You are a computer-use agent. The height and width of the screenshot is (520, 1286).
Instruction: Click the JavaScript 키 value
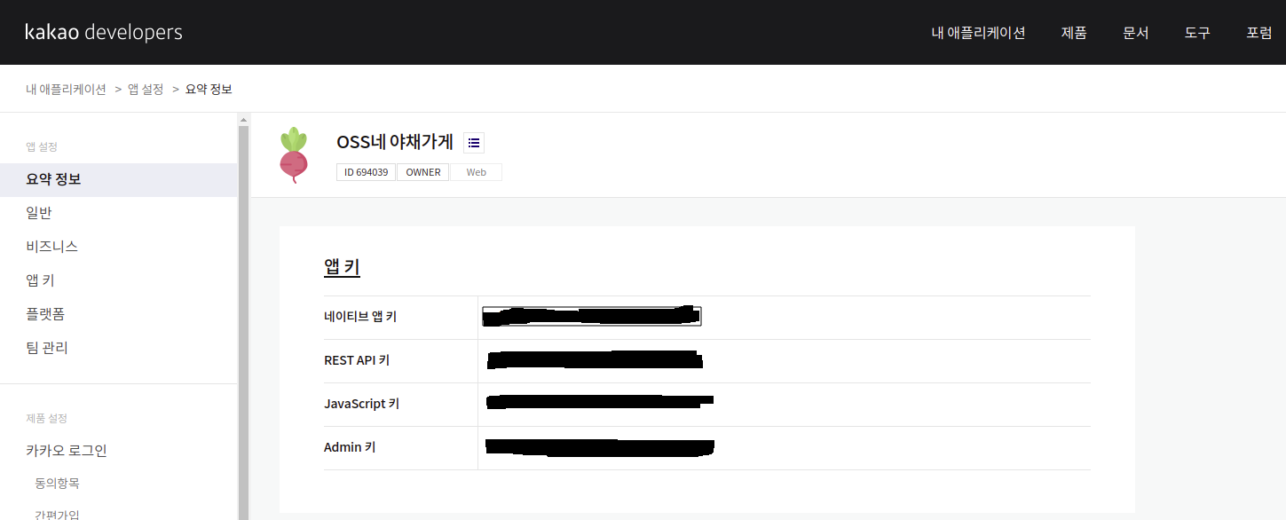click(x=600, y=403)
